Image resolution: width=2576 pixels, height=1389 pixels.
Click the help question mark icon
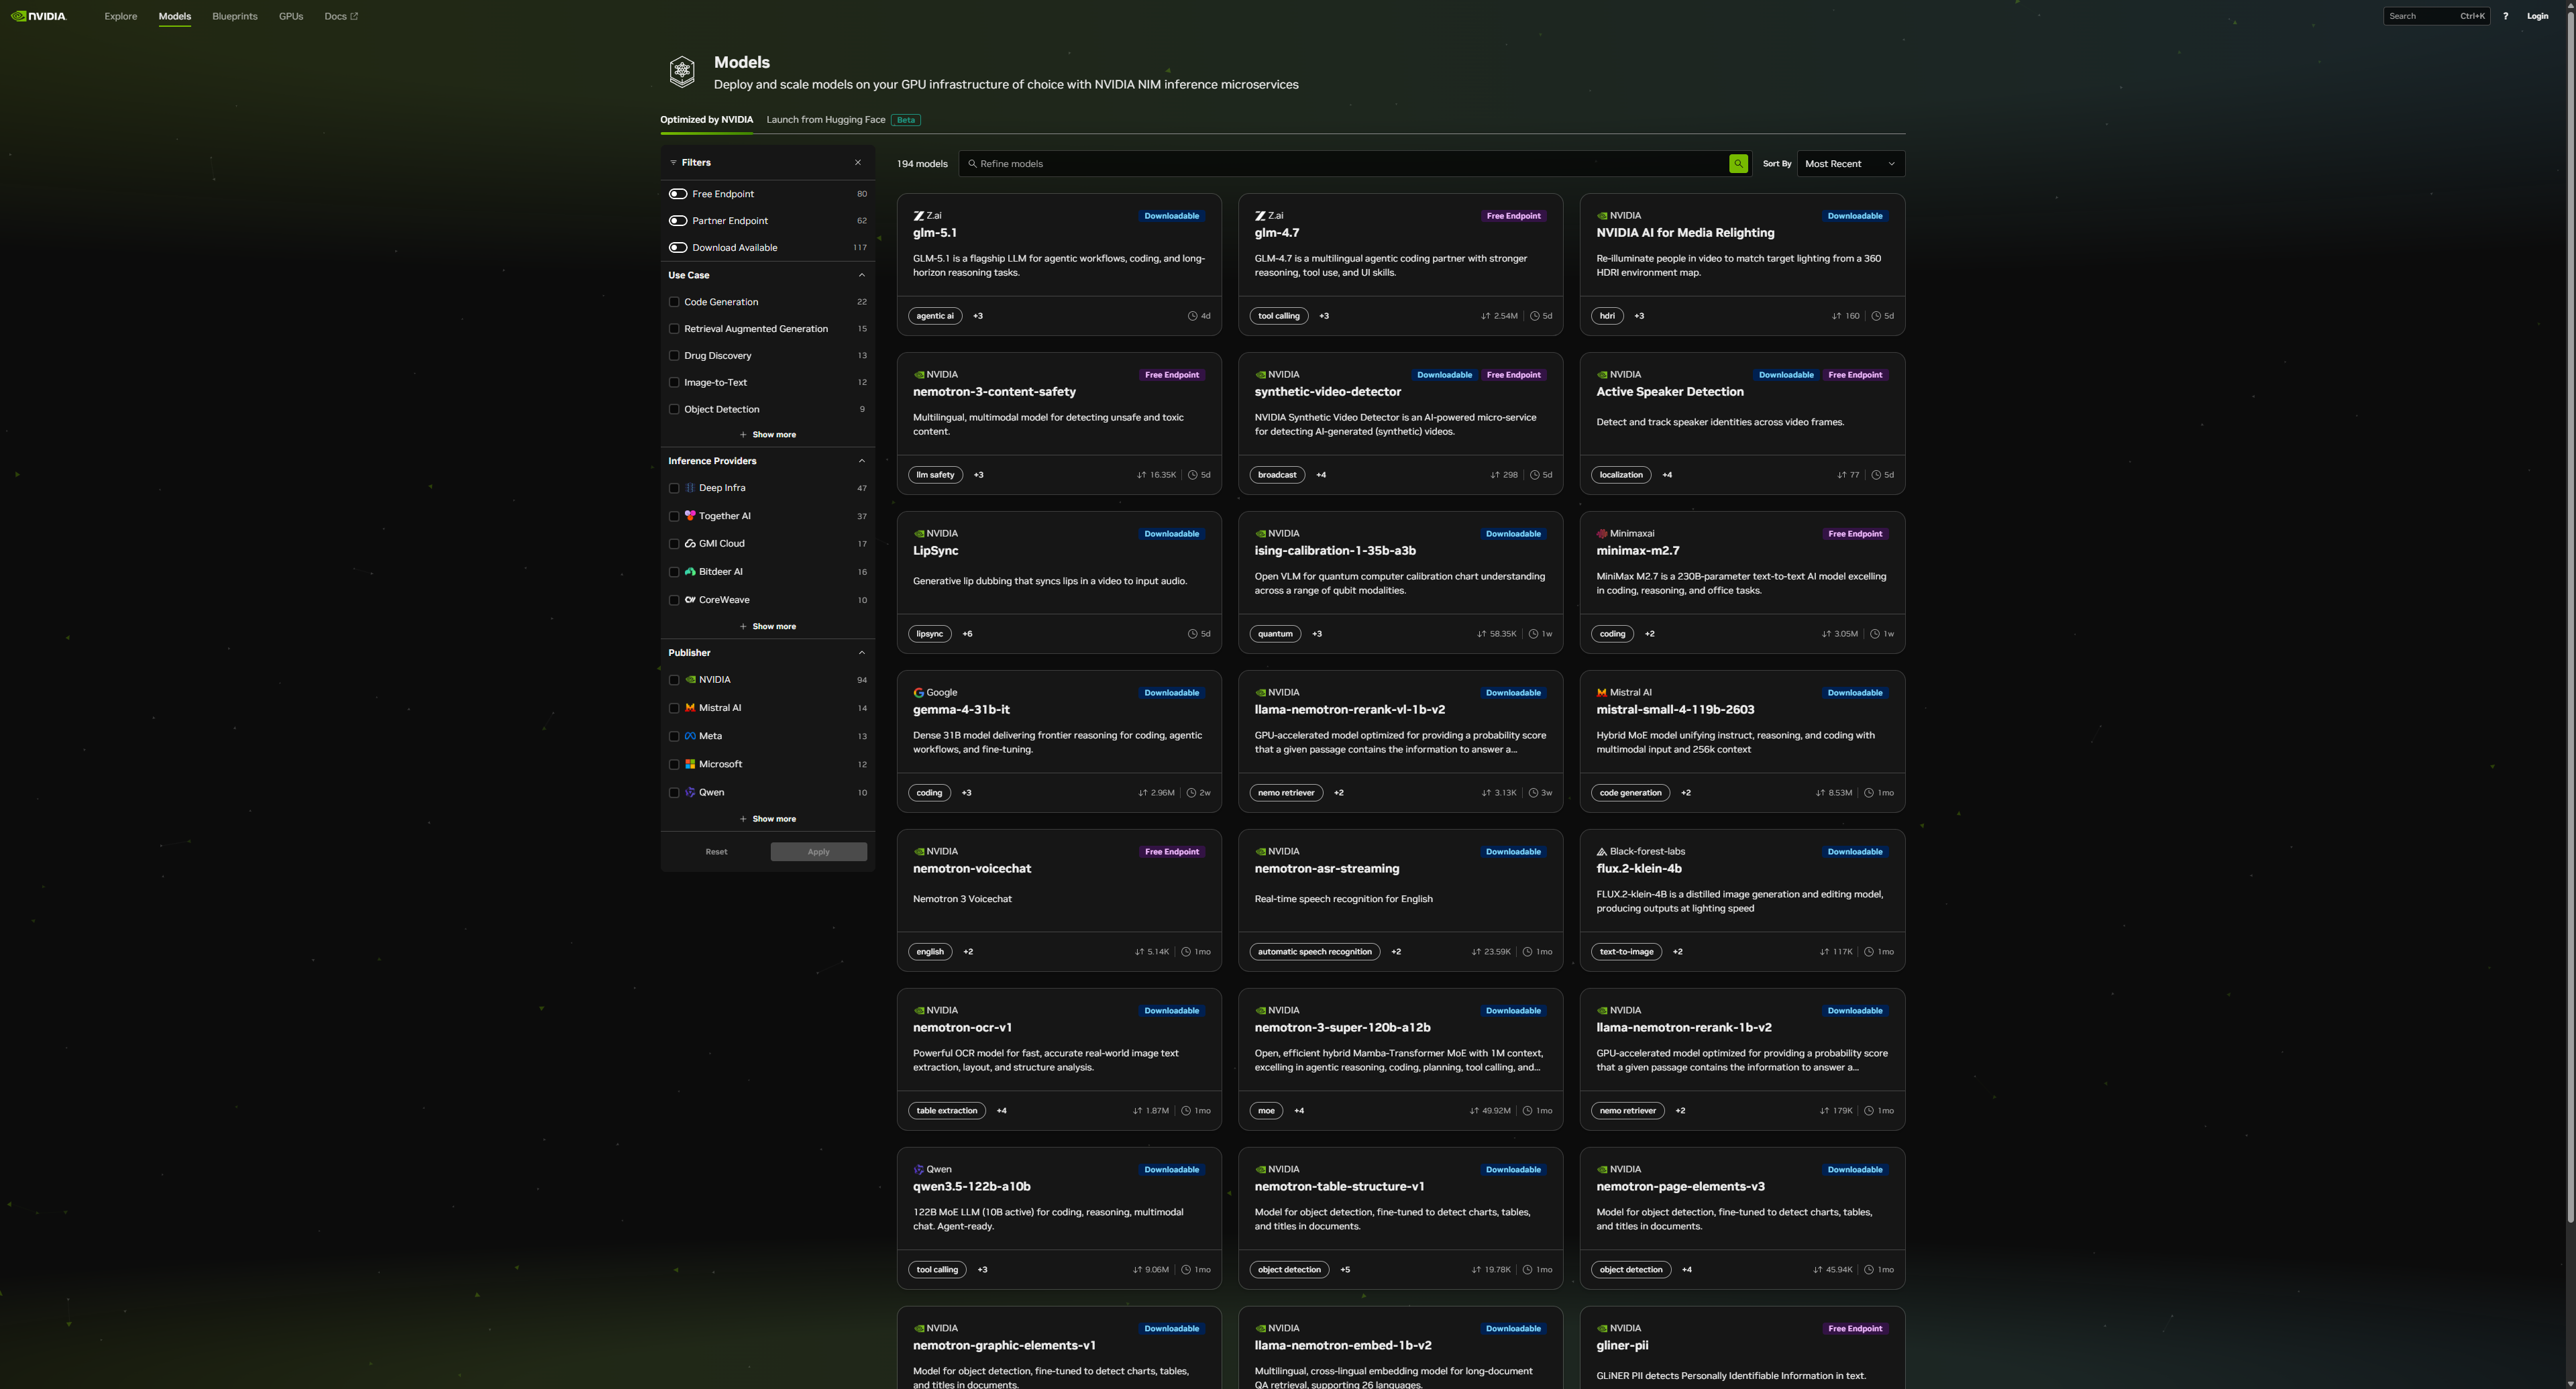pos(2505,16)
